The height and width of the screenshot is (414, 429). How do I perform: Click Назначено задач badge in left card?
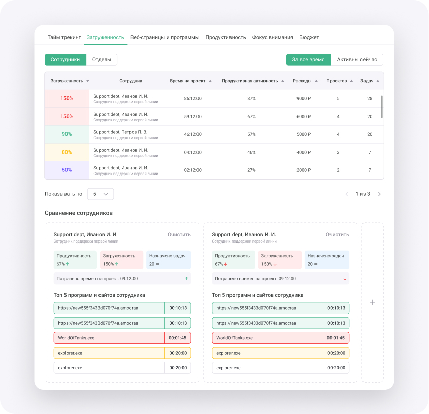coord(169,260)
